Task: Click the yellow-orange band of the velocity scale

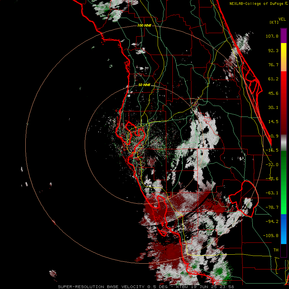Action: click(284, 57)
